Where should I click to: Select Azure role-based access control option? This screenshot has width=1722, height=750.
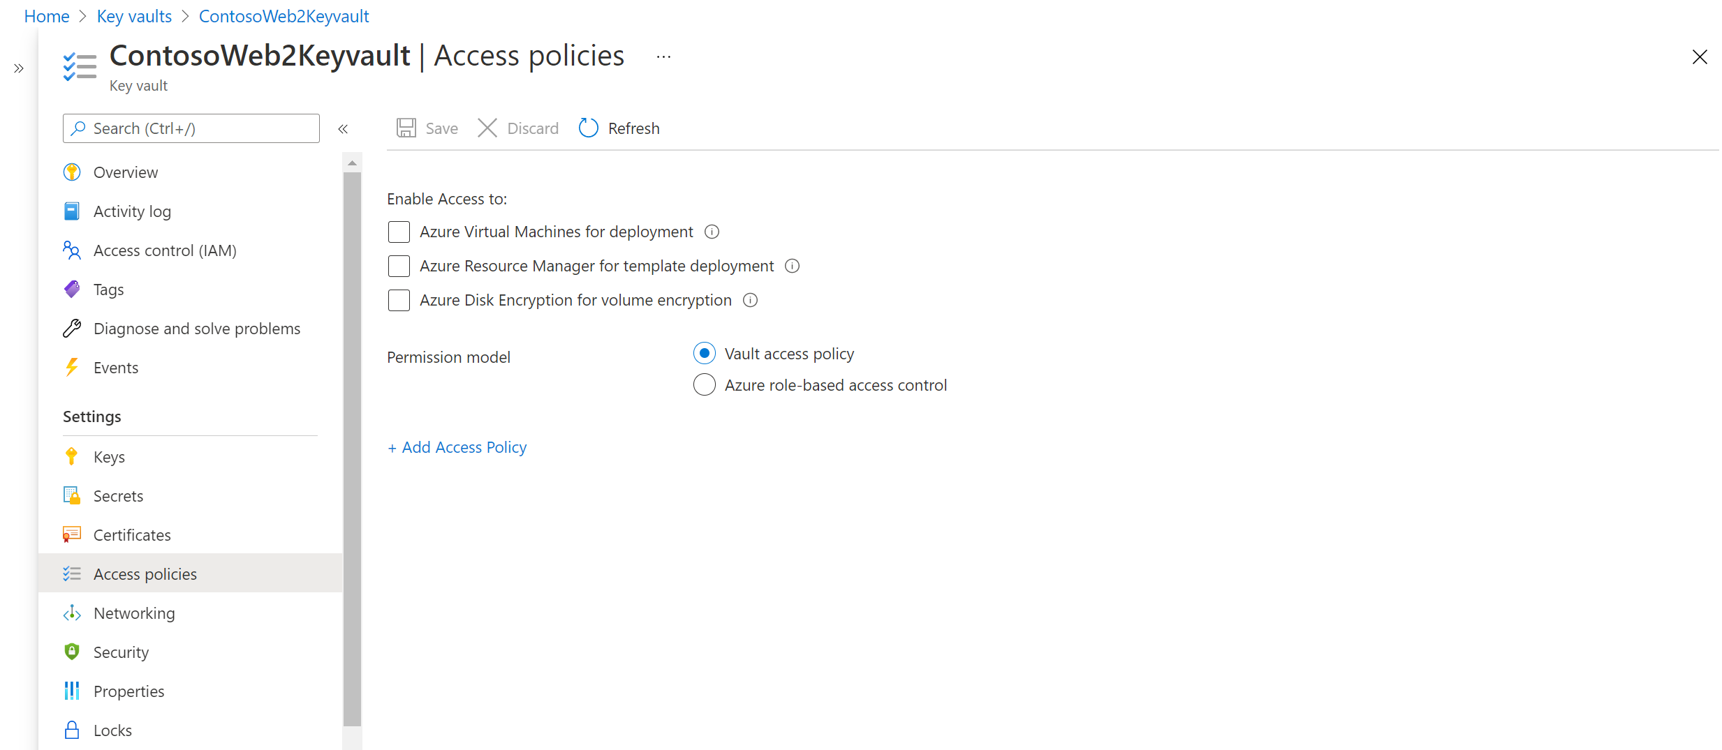pos(705,385)
